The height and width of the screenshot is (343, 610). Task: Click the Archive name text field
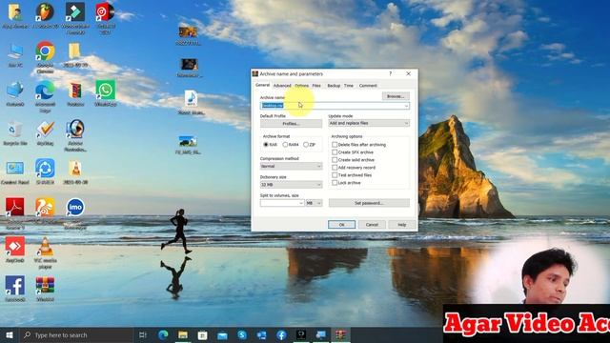click(x=335, y=106)
